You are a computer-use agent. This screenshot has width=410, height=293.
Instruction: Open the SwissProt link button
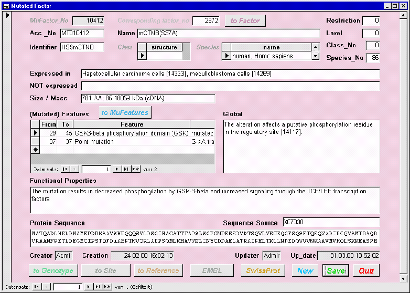[263, 271]
